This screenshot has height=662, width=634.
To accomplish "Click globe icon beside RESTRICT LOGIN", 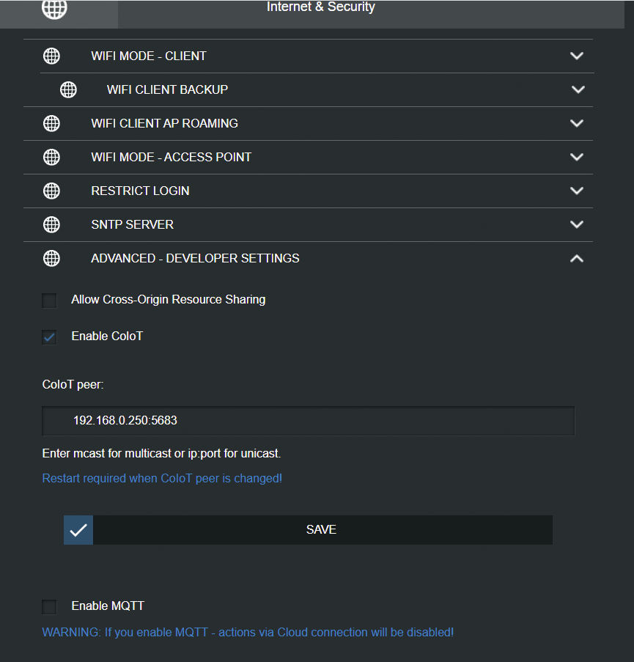I will click(51, 191).
